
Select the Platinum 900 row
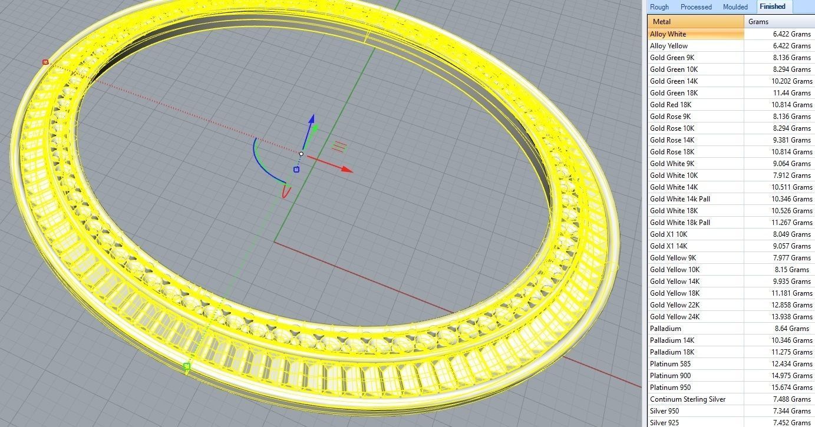click(731, 376)
